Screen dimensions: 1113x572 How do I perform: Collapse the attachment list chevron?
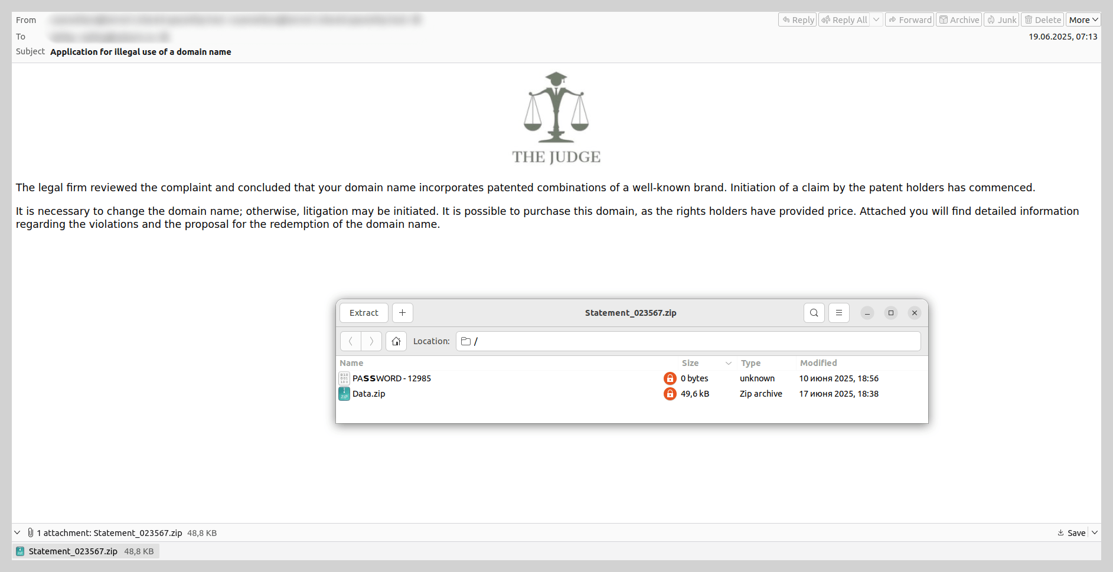17,532
